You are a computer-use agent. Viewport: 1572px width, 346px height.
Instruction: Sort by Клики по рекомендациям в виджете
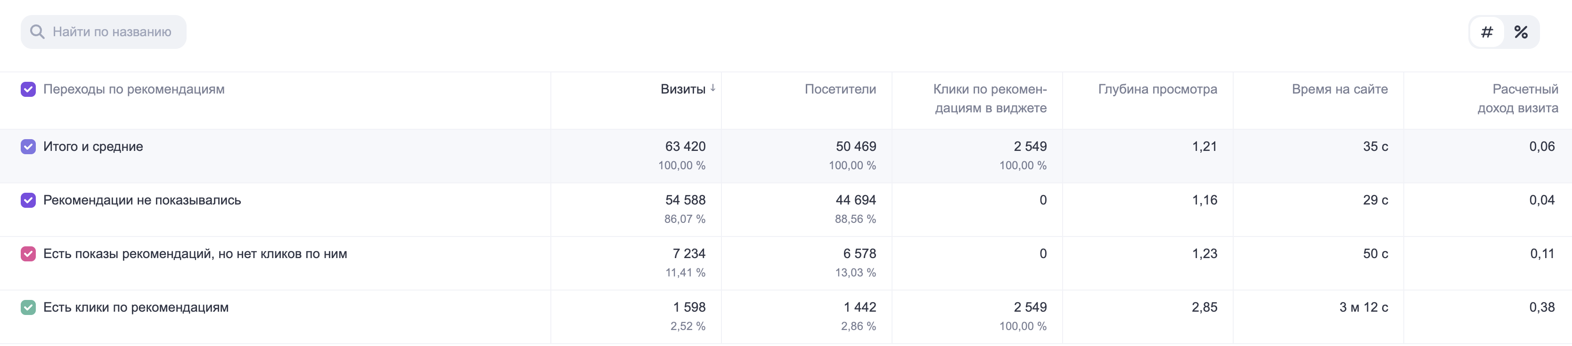tap(990, 99)
